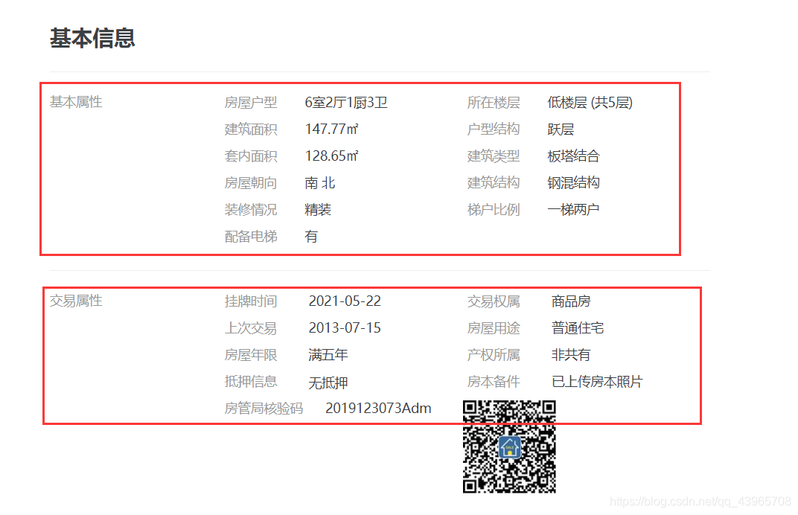Click the 建筑结构 label
The height and width of the screenshot is (515, 798).
click(x=493, y=182)
